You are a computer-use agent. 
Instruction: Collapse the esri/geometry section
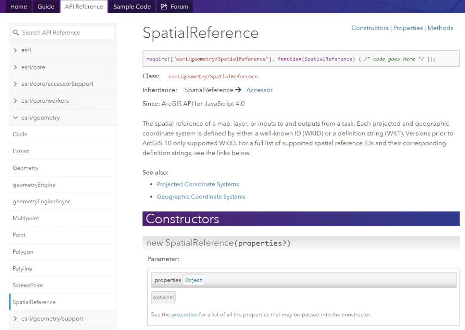[15, 117]
